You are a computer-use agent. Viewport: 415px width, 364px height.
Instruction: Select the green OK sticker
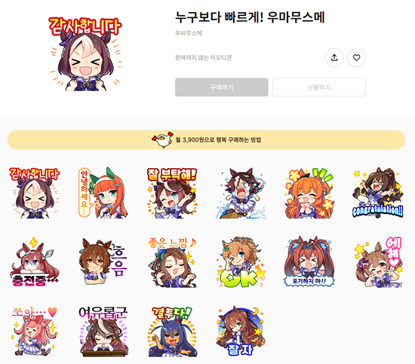click(241, 262)
